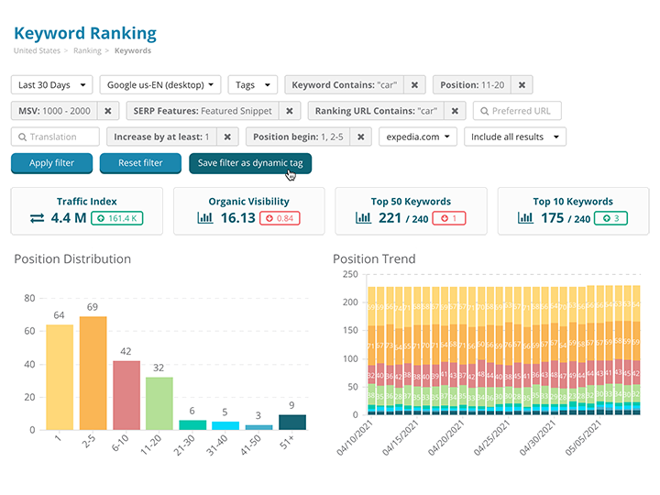Expand the Google us-EN (desktop) dropdown
This screenshot has height=495, width=660.
tap(160, 85)
